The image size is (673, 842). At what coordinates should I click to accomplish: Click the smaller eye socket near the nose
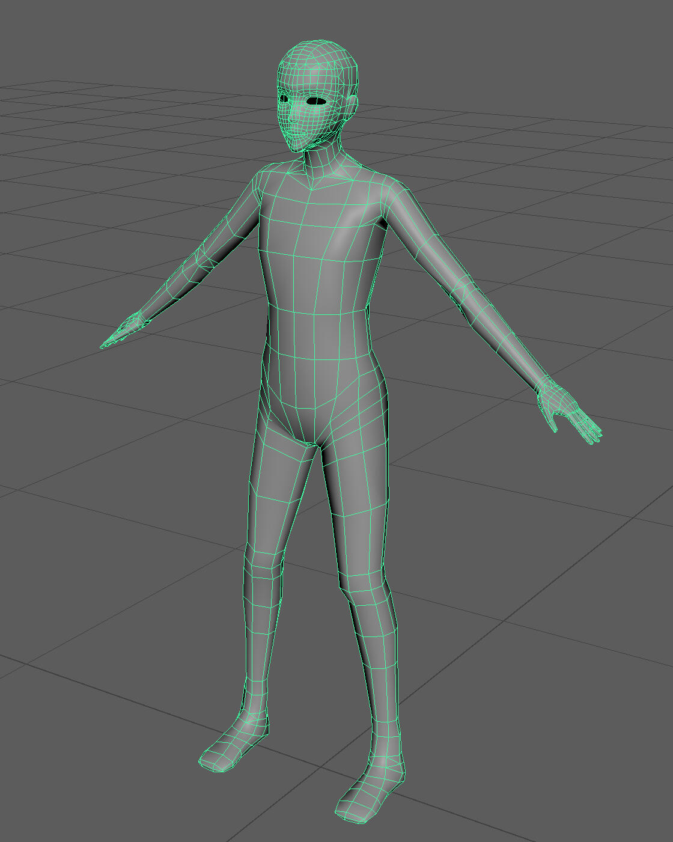tap(283, 97)
